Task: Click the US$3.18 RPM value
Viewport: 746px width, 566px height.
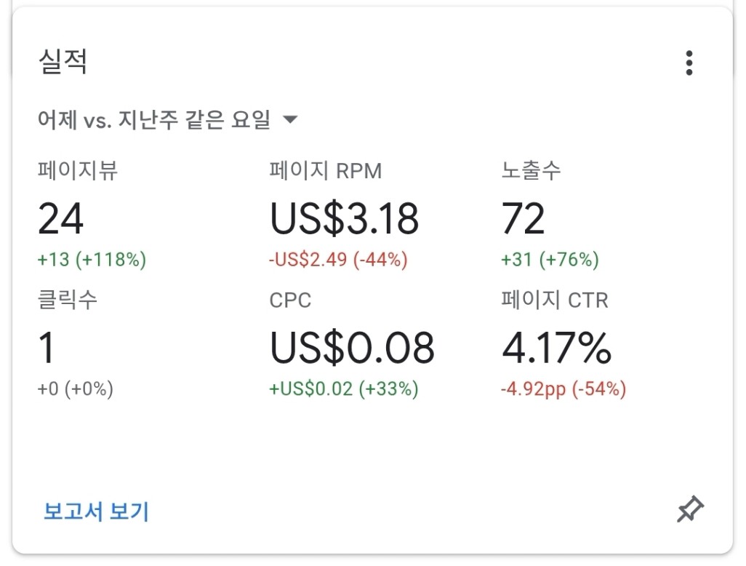Action: coord(344,219)
